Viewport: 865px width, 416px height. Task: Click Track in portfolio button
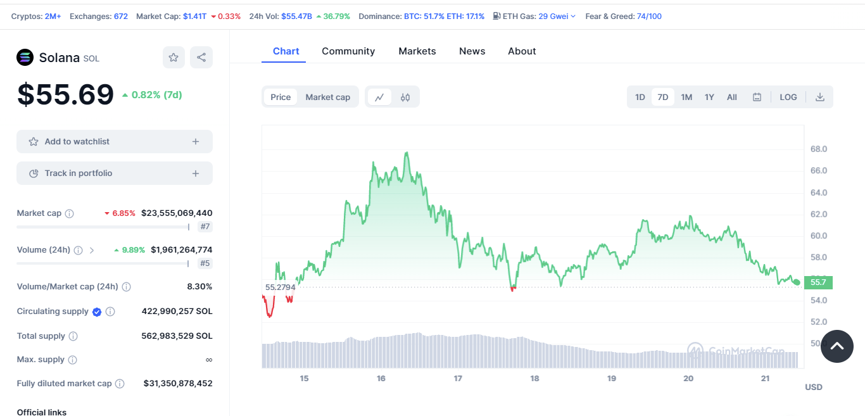click(115, 173)
